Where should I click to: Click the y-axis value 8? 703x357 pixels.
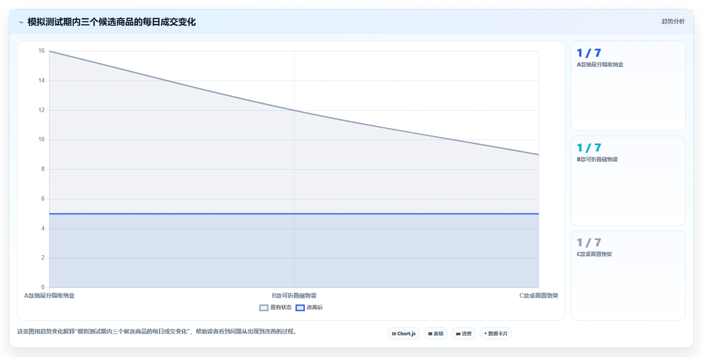tap(43, 169)
